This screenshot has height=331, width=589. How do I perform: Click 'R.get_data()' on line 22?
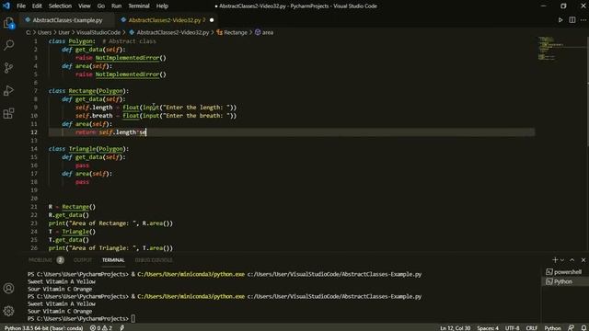[x=69, y=215]
